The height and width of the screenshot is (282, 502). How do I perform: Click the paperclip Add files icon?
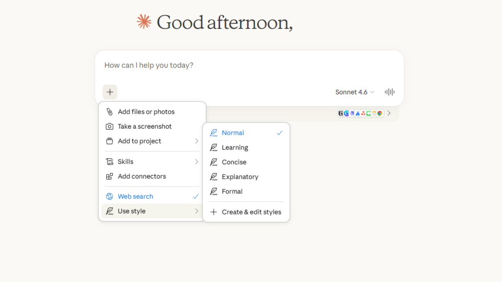click(x=109, y=112)
